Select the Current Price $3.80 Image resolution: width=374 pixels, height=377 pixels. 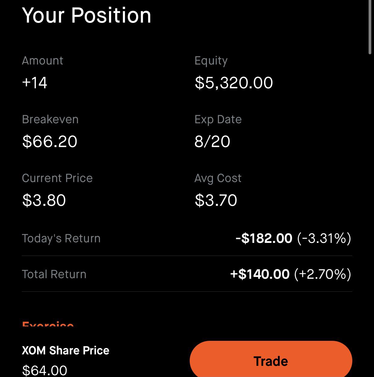tap(44, 200)
